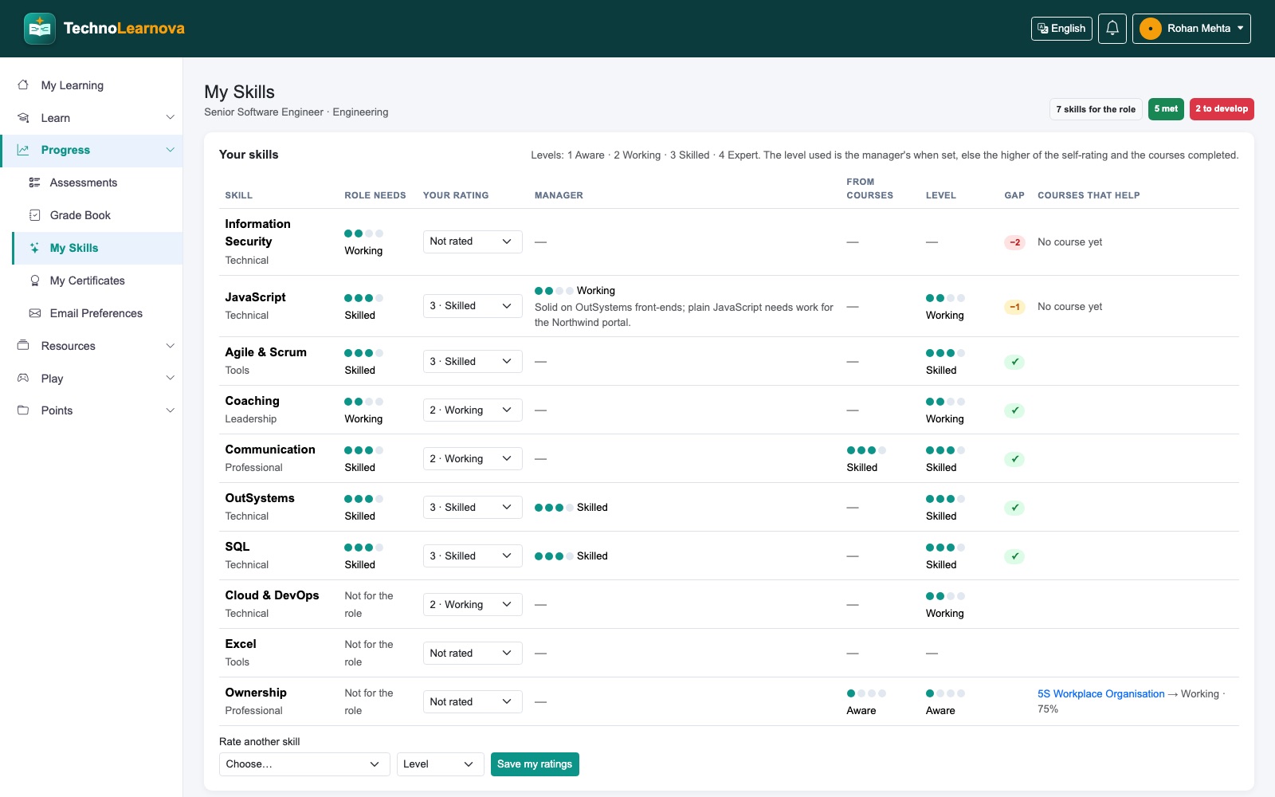Click the Resources folder icon

coord(23,346)
